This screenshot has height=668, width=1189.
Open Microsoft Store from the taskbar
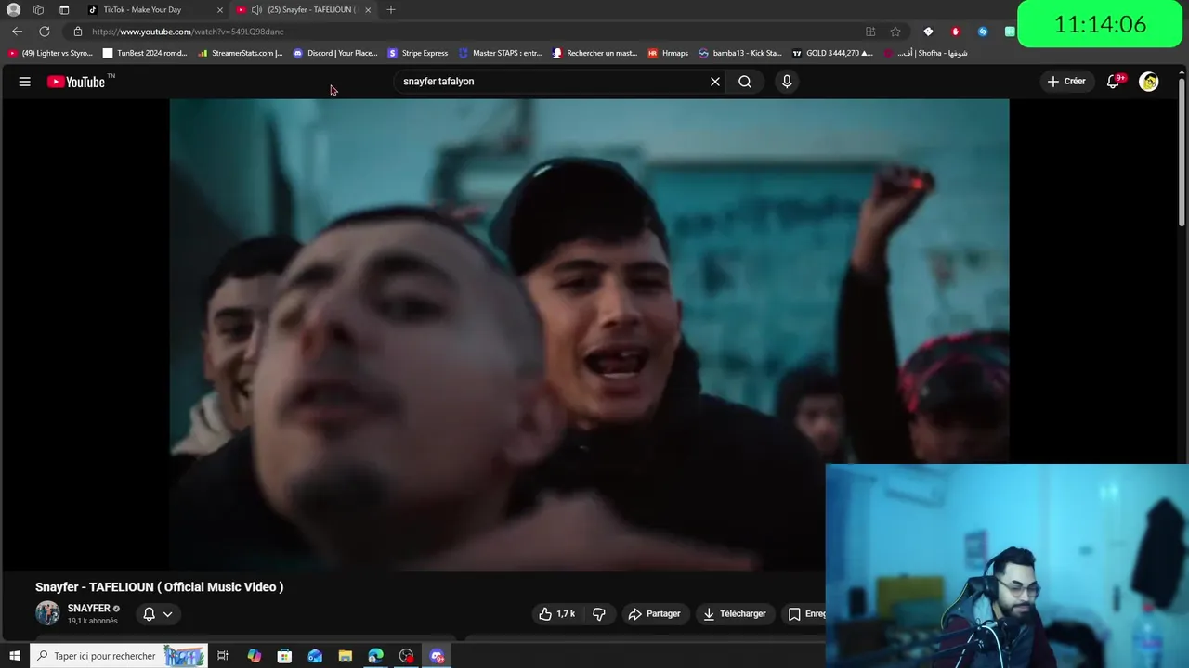[284, 656]
